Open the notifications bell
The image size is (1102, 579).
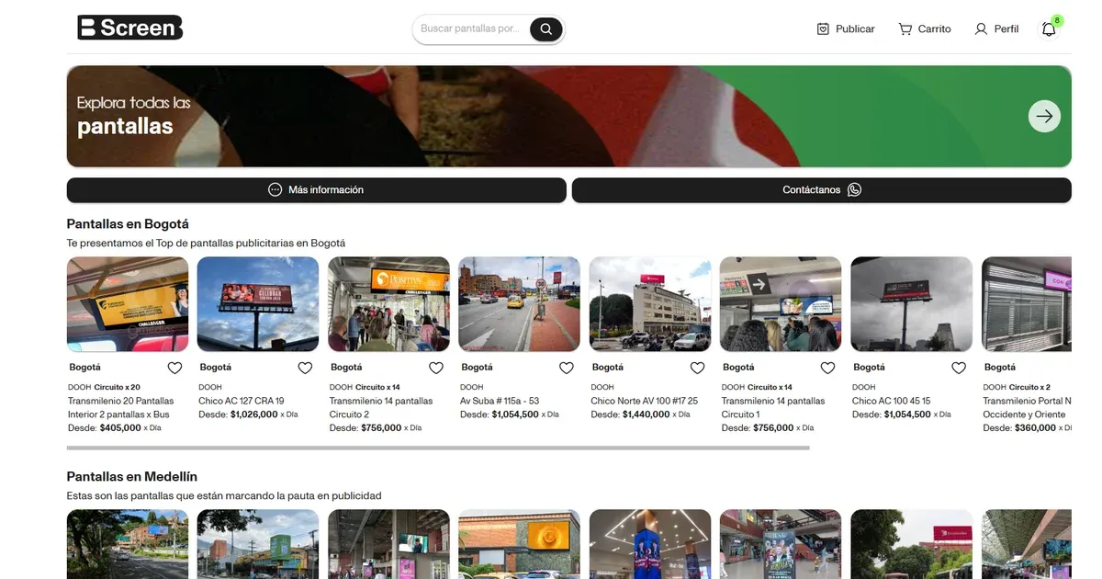tap(1049, 29)
